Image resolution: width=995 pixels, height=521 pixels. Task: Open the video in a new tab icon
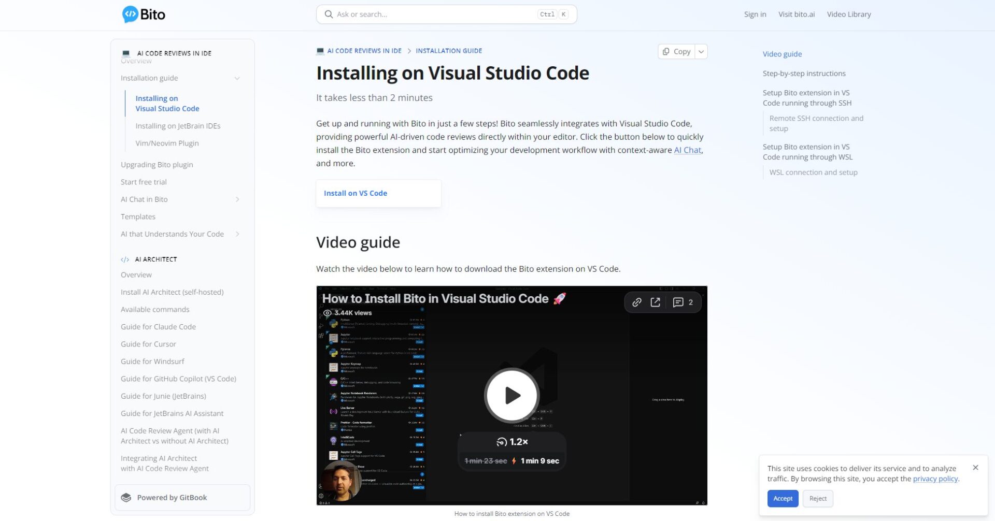pos(656,302)
